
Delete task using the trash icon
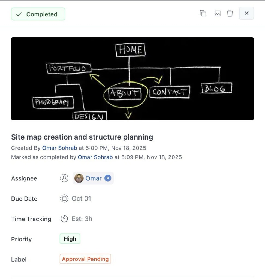230,13
